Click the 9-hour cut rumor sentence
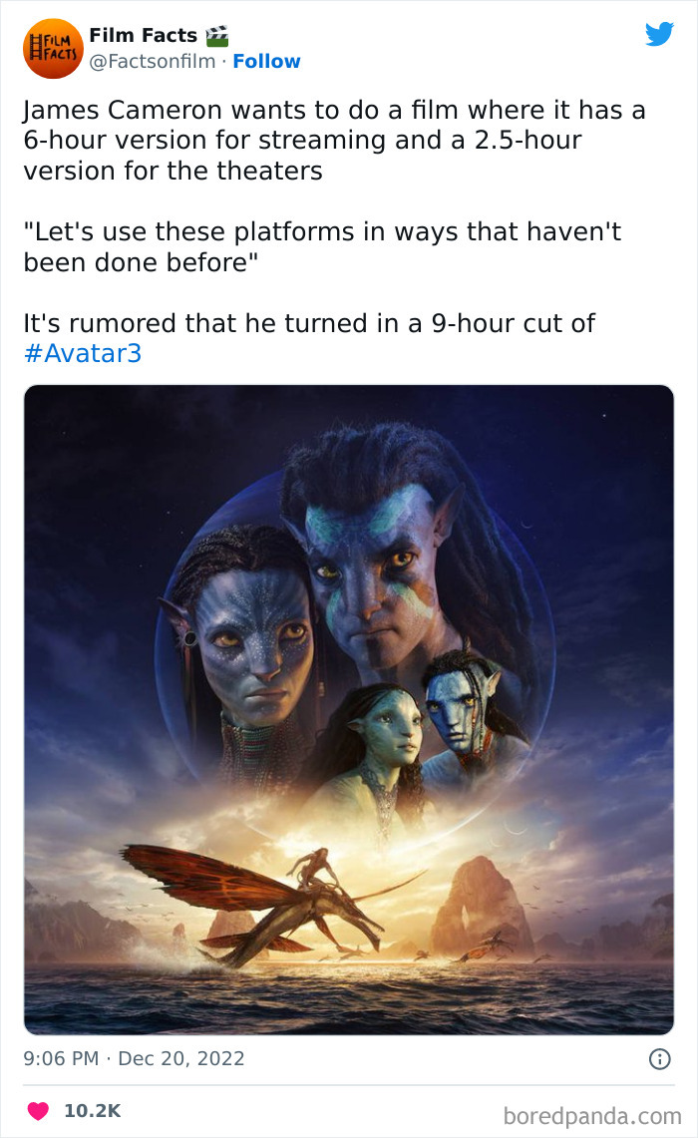This screenshot has width=698, height=1138. point(309,338)
